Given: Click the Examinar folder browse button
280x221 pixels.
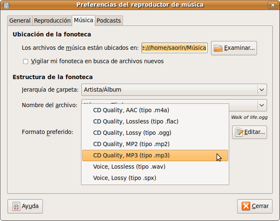Looking at the screenshot, I should point(234,48).
